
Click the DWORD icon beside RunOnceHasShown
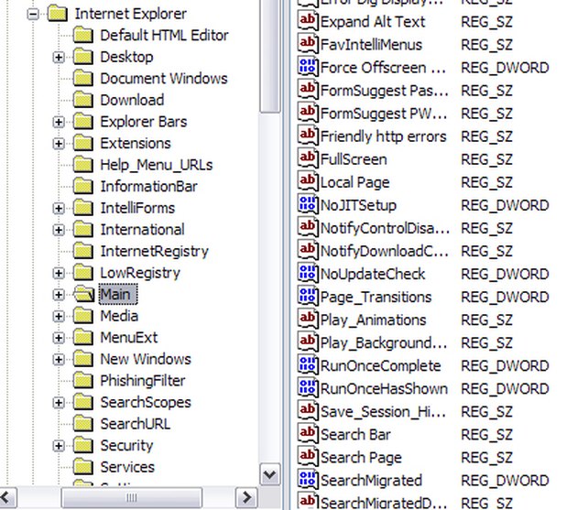point(307,388)
